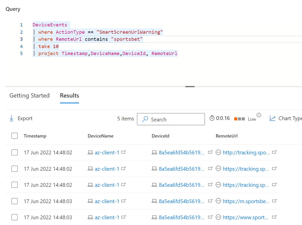Open RemoteUrl external link icon in last row
Viewport: 302px width, 225px height.
click(274, 217)
